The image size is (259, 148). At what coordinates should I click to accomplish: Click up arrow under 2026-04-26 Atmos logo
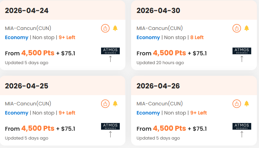click(242, 134)
